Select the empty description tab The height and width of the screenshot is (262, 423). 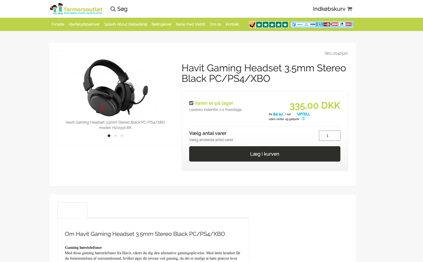coord(72,210)
